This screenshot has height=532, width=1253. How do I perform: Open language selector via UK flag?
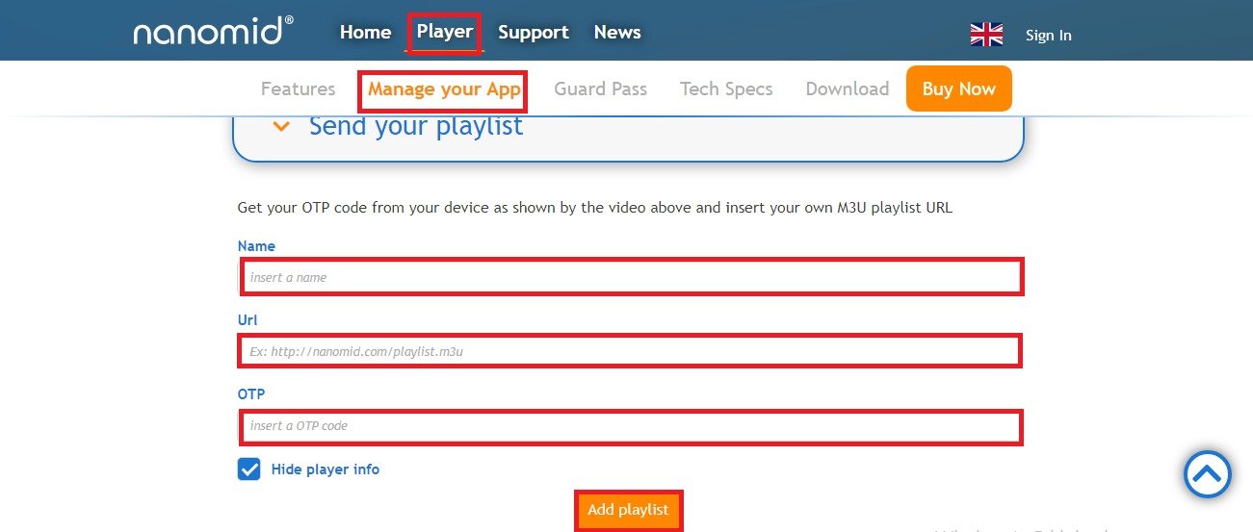click(x=986, y=35)
